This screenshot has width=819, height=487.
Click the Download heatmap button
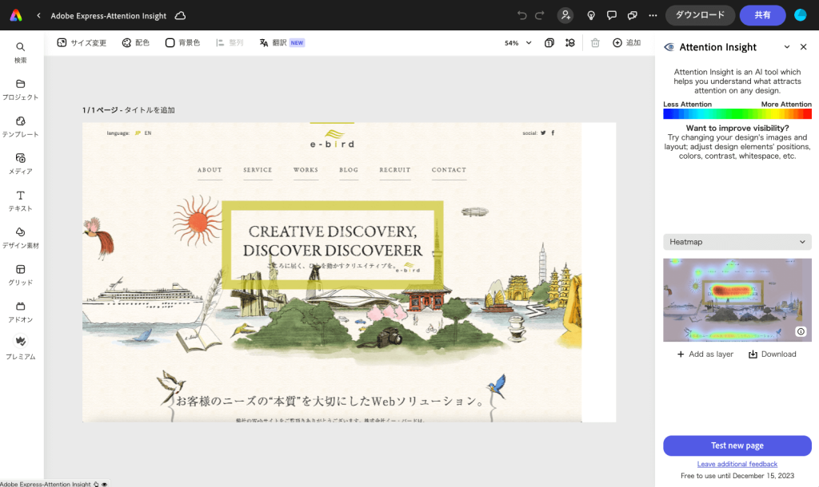[x=773, y=354]
